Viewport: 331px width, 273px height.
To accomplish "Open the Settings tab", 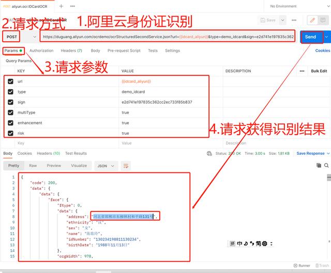I will point(172,51).
